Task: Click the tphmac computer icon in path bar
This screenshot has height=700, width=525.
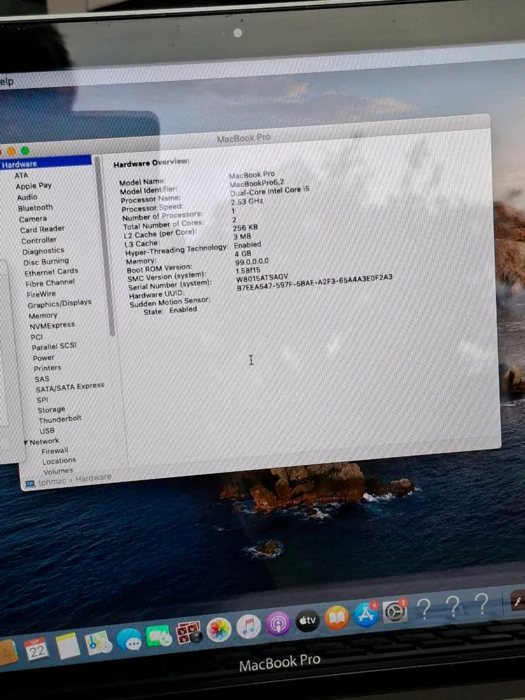Action: 30,484
